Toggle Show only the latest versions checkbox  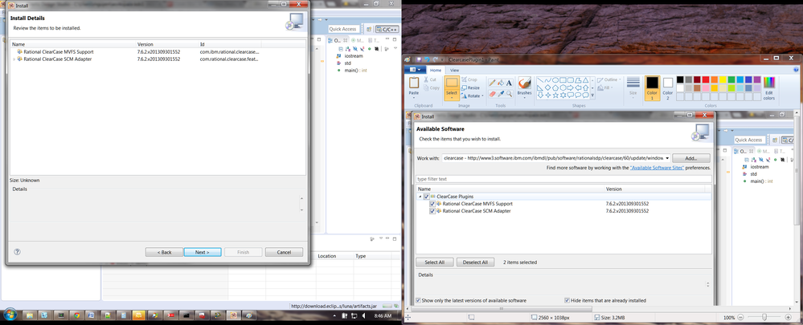coord(419,300)
